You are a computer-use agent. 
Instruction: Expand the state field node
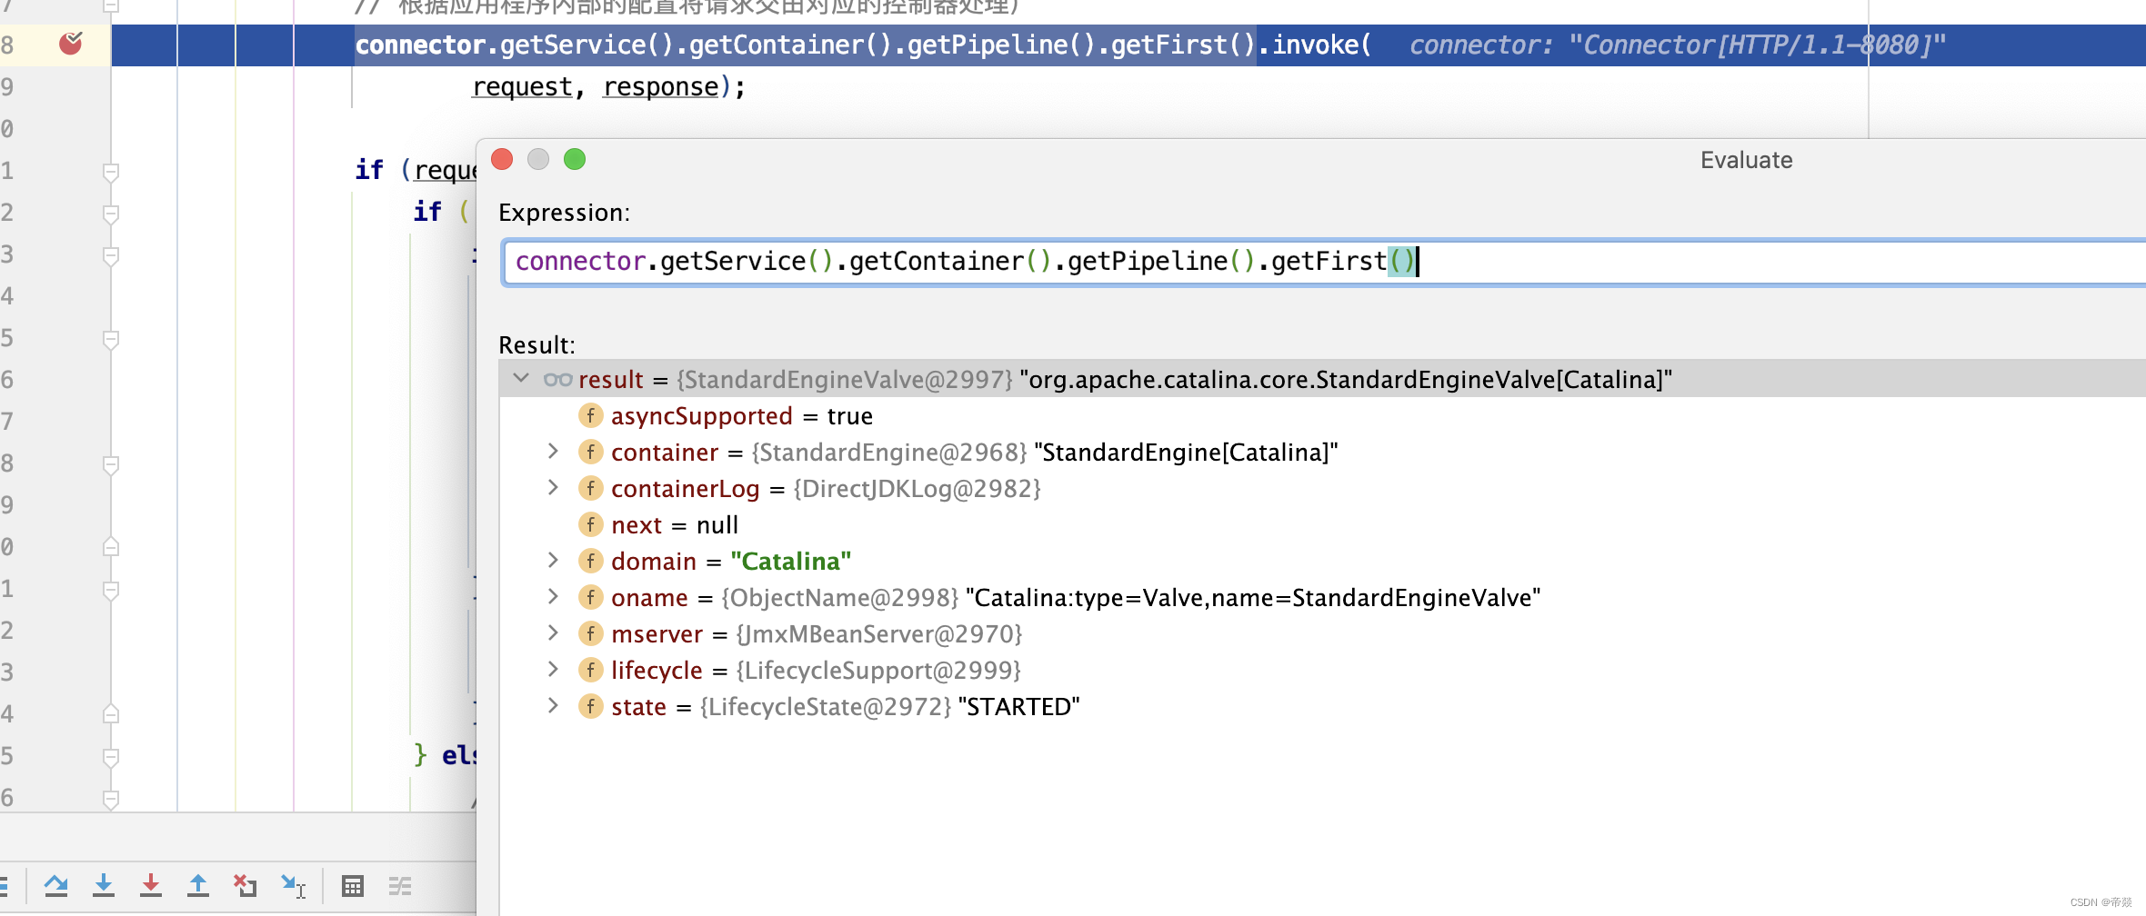tap(553, 705)
